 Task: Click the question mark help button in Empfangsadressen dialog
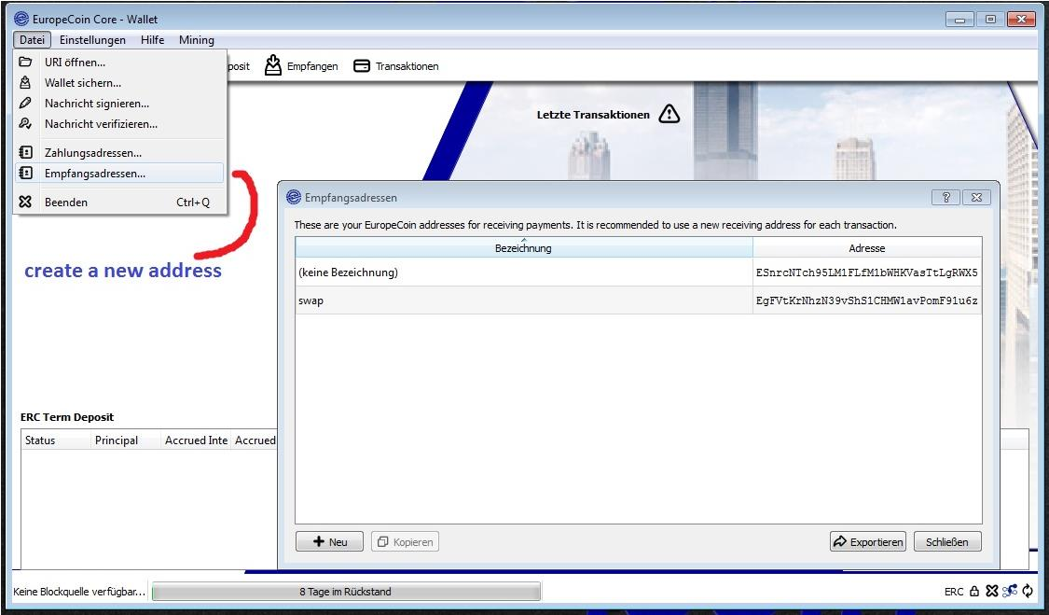(946, 197)
